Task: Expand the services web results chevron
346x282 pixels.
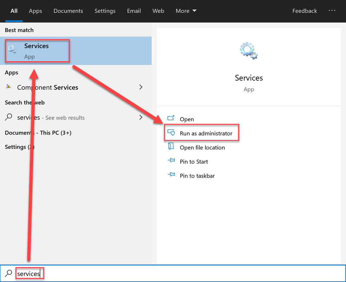Action: [x=141, y=117]
